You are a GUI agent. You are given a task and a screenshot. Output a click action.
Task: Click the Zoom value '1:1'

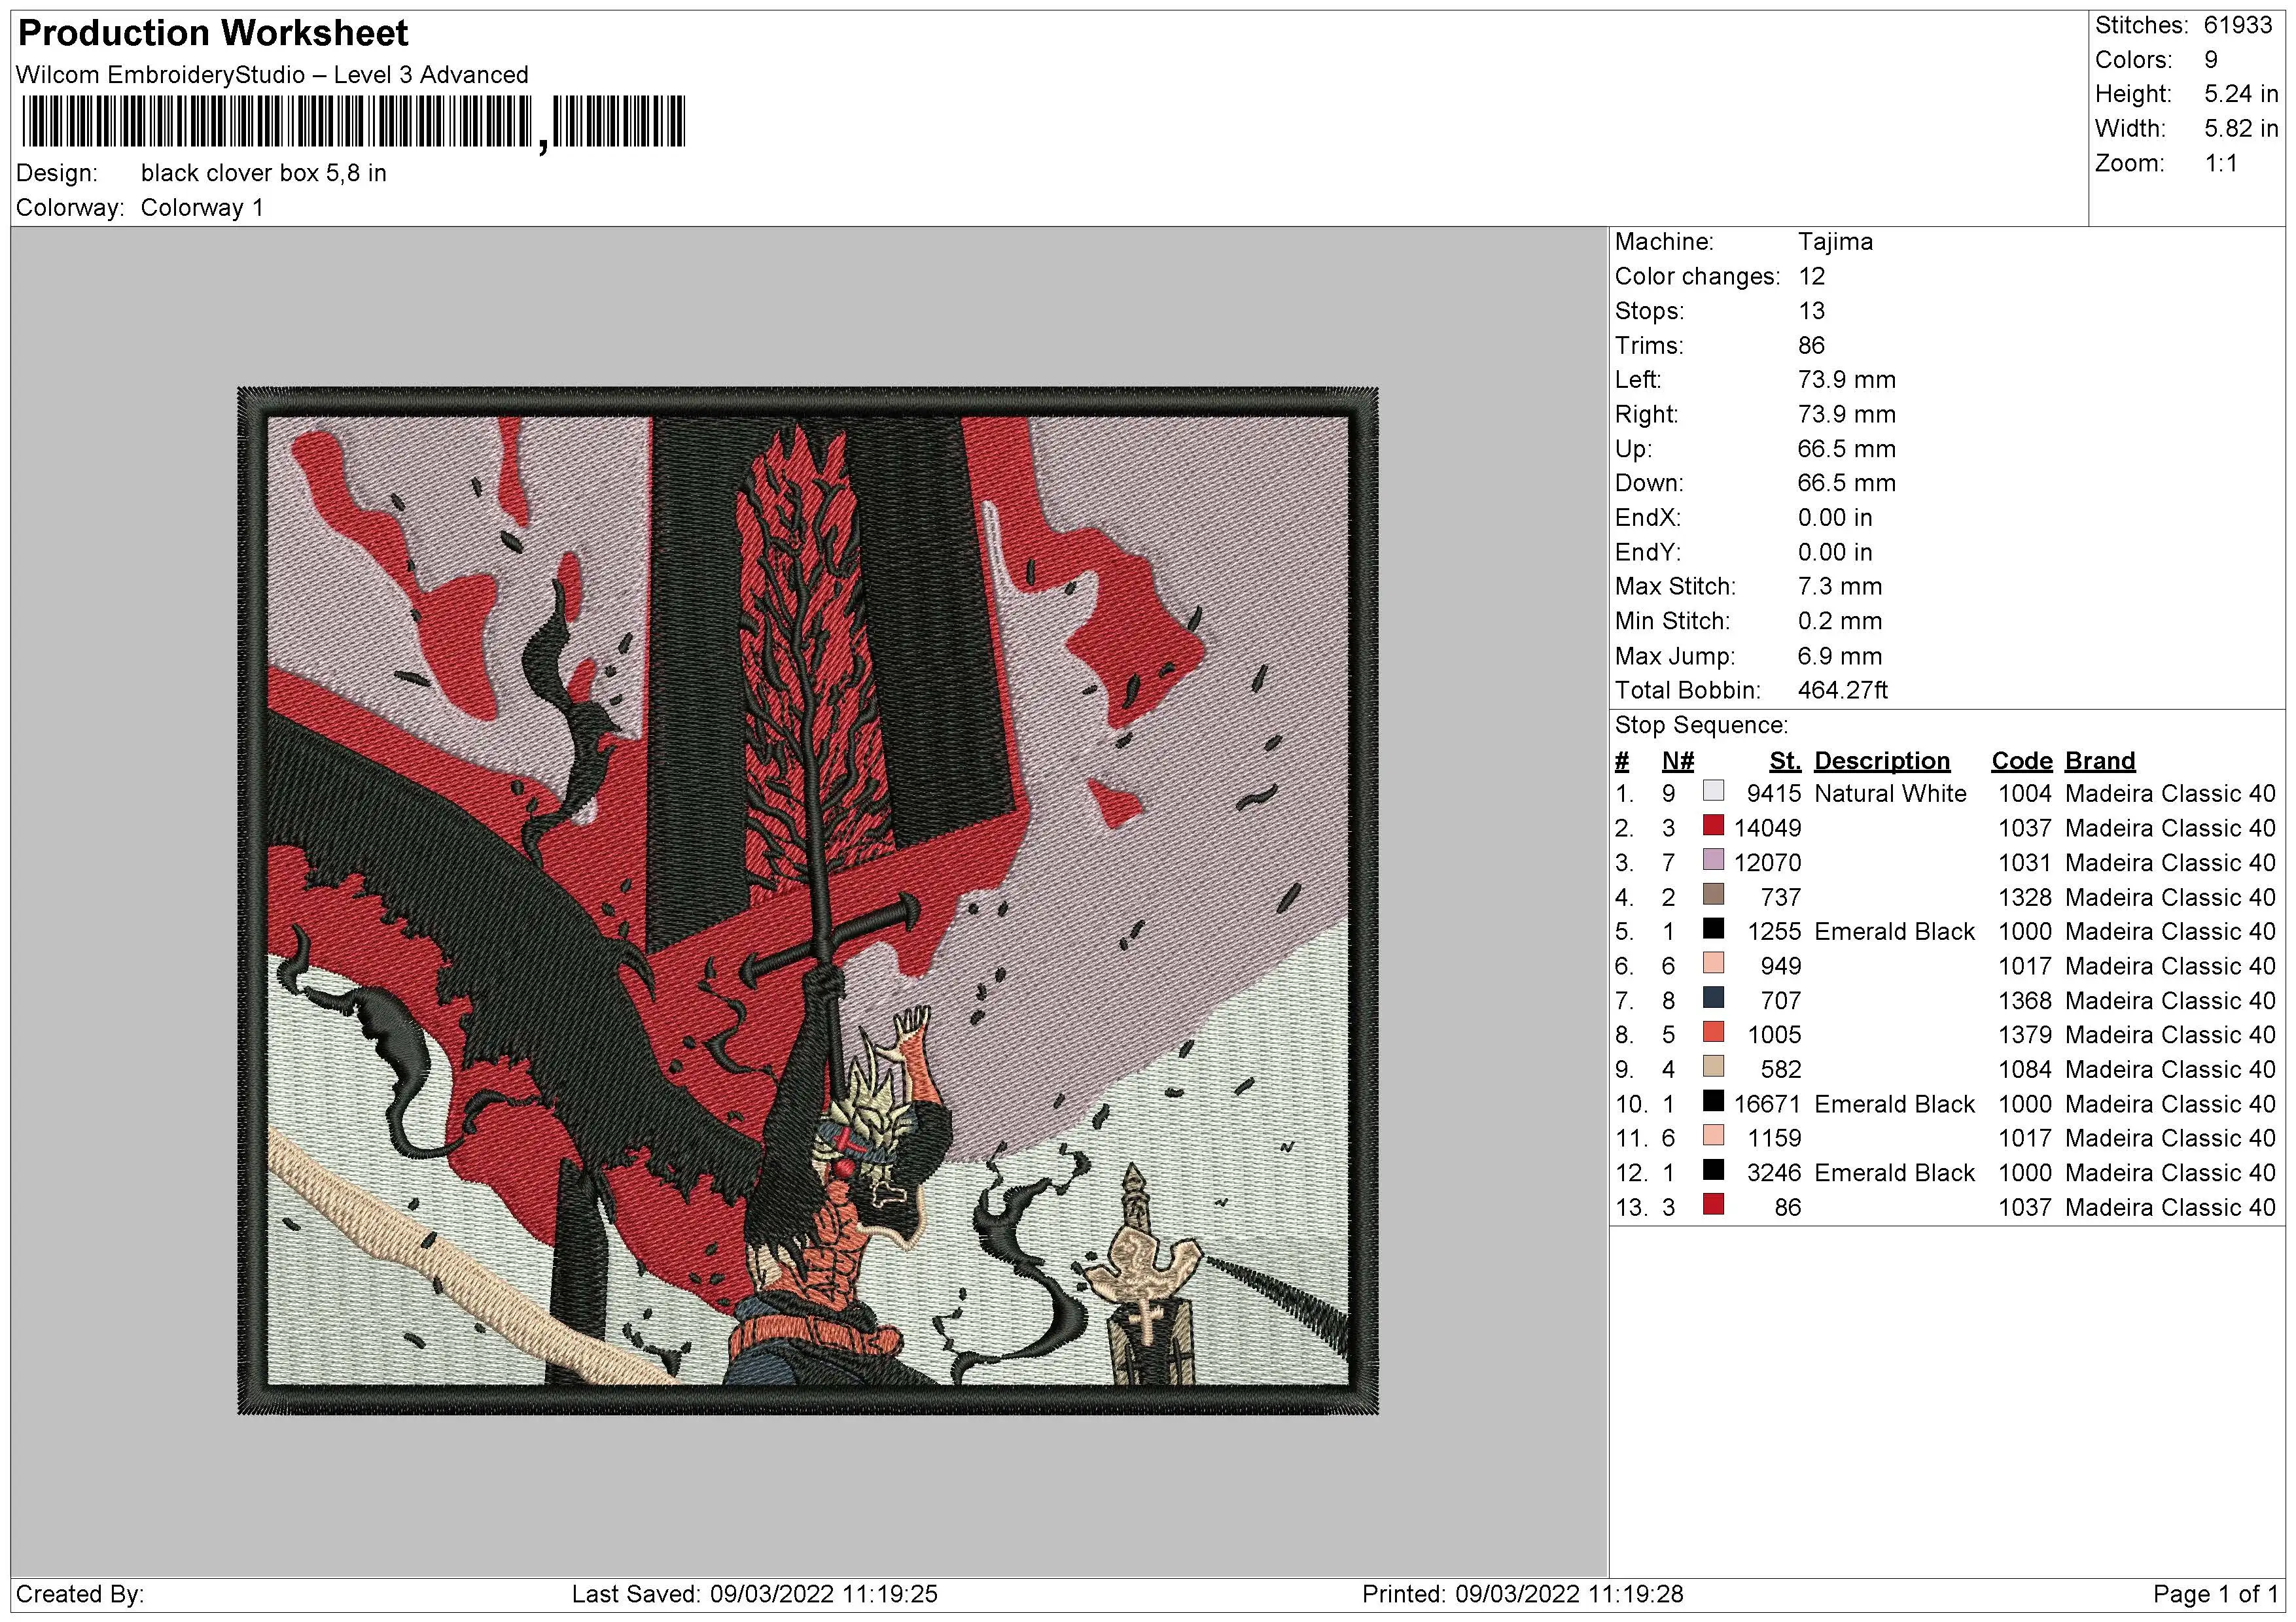2221,163
